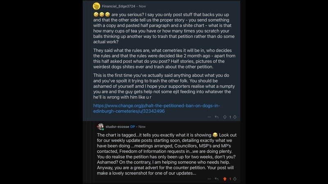Open more options on Financial_Edge3724's comment
328x184 pixels.
[x=209, y=117]
